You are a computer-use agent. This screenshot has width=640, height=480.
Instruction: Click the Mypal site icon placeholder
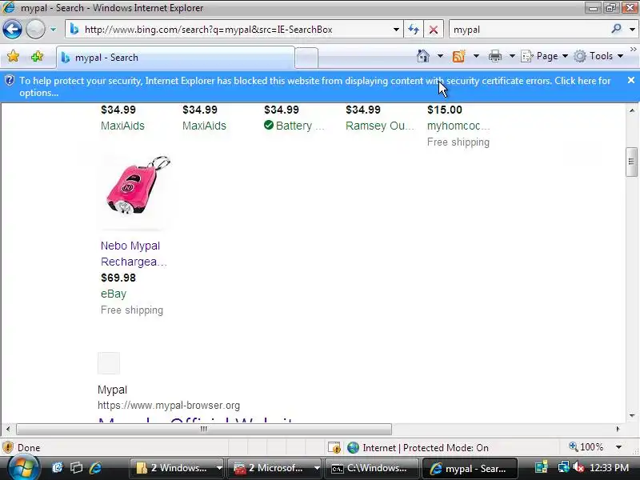pyautogui.click(x=109, y=363)
